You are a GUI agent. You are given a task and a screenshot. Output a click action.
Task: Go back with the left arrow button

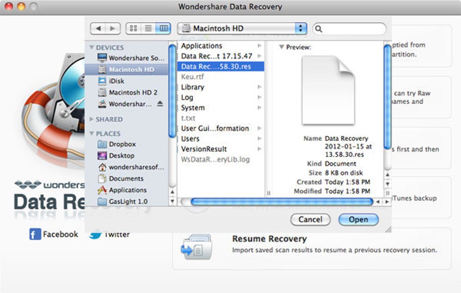click(98, 28)
